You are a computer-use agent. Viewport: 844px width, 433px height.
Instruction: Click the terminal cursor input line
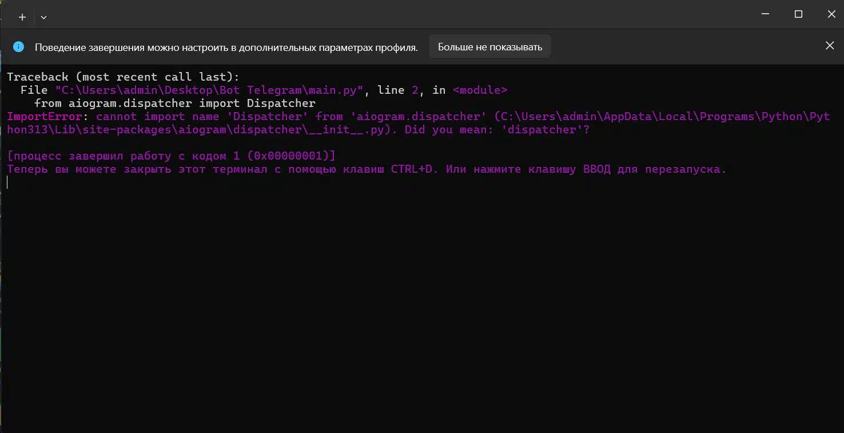[8, 182]
